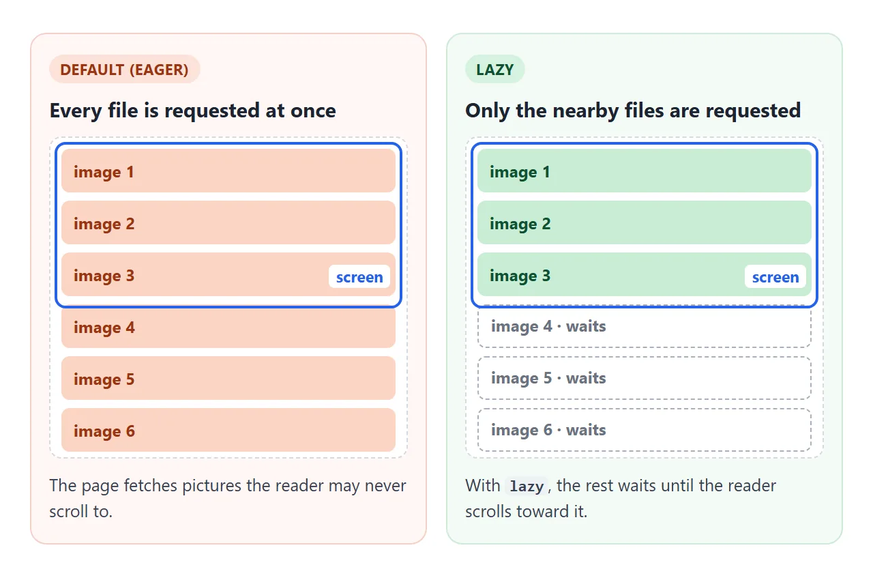Click the "image 5 · waits" placeholder
This screenshot has width=873, height=580.
645,378
